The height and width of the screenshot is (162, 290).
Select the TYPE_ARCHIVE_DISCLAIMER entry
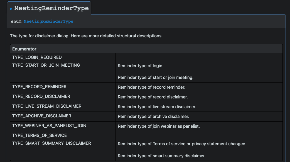point(42,116)
